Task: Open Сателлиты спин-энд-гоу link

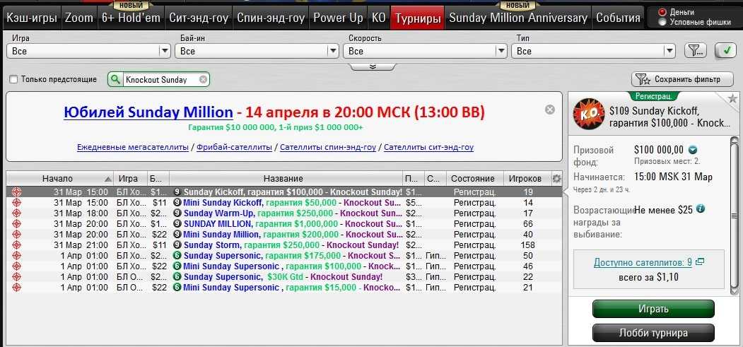Action: coord(328,147)
